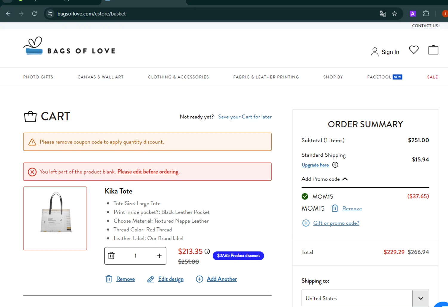Click the Bags of Love logo

click(x=69, y=46)
